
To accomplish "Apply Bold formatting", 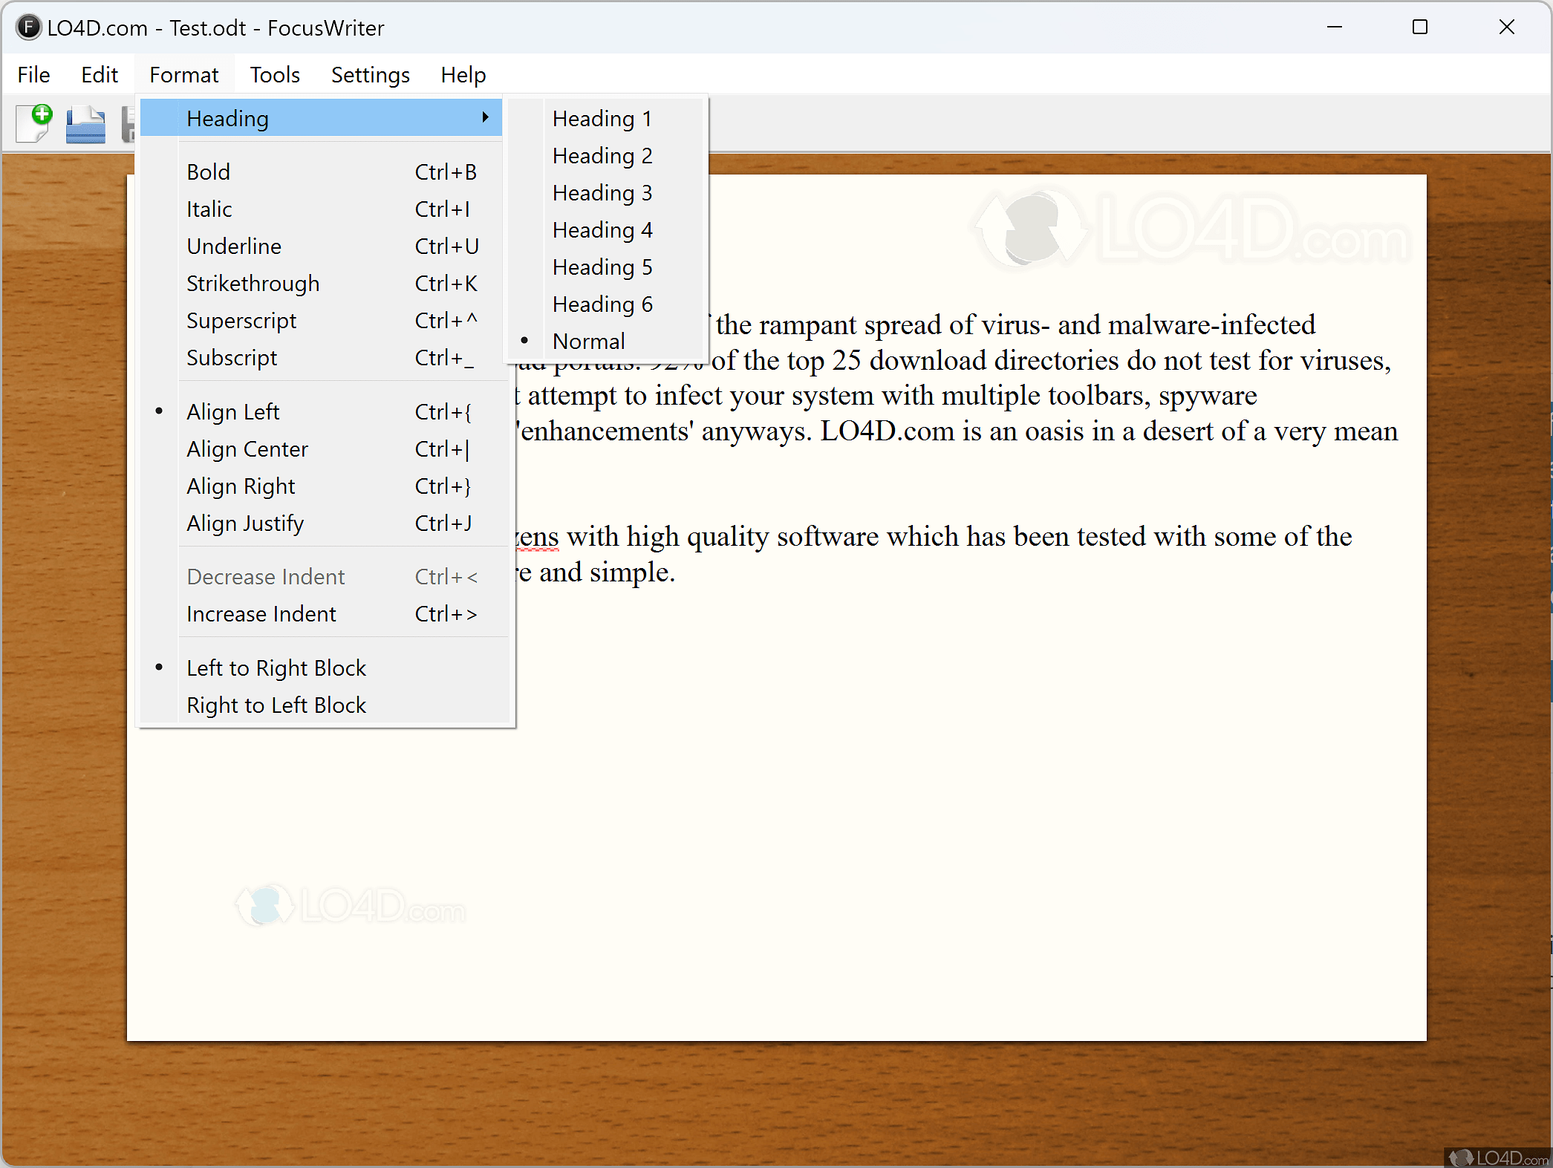I will [x=208, y=171].
